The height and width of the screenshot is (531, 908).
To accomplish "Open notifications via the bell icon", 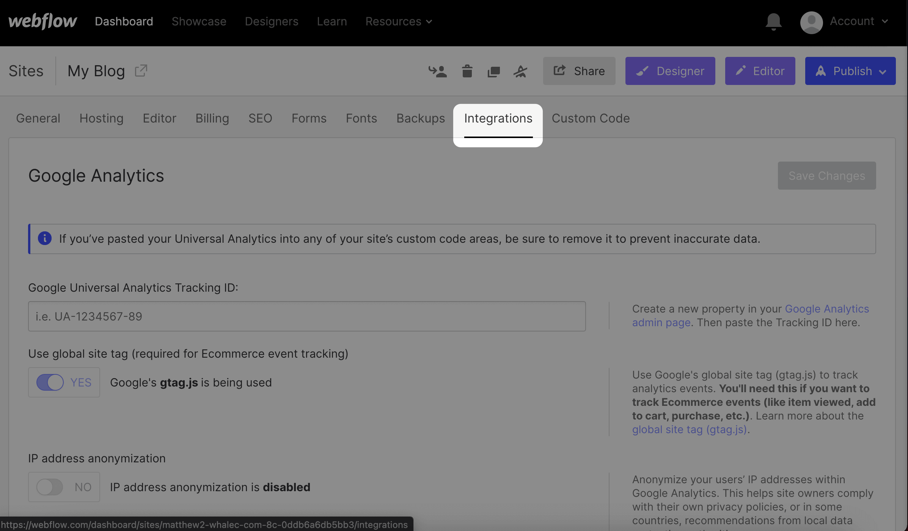I will [x=773, y=22].
